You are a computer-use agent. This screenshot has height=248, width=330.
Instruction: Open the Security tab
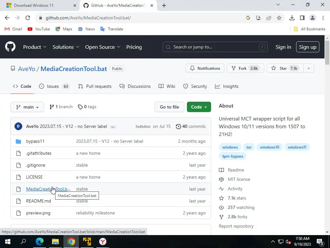195,86
